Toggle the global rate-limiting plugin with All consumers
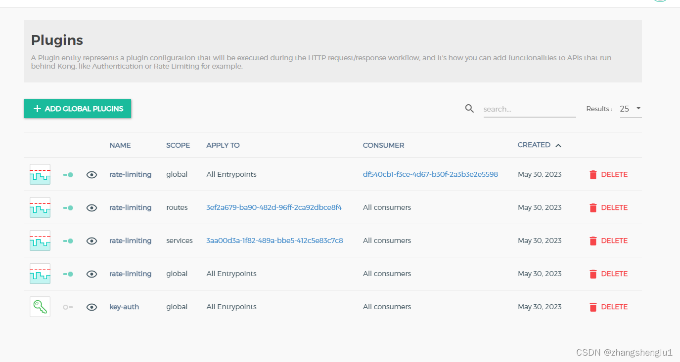 coord(68,274)
